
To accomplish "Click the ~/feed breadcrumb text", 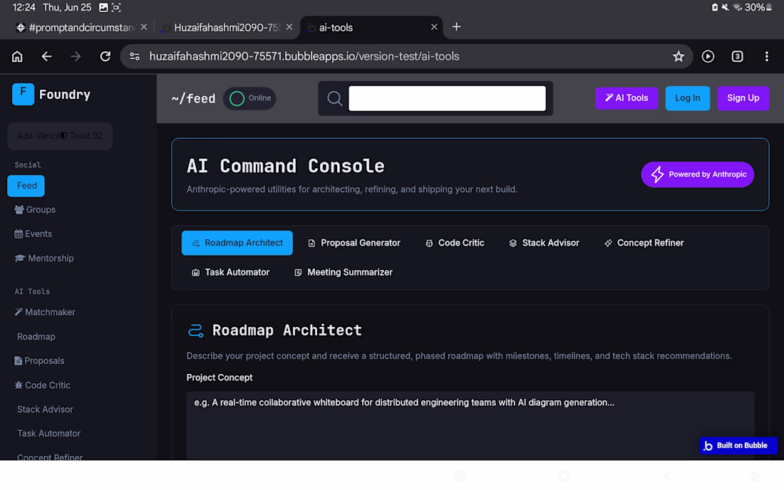I will click(x=193, y=98).
